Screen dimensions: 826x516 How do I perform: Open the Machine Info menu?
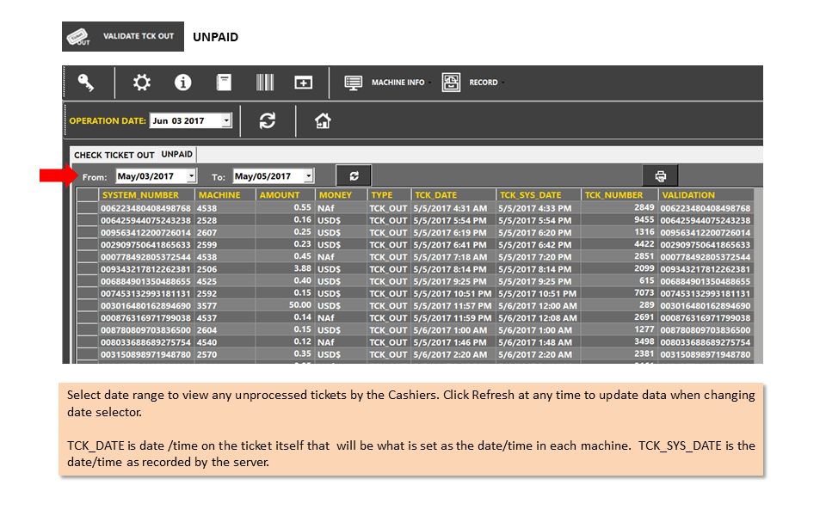click(x=388, y=83)
